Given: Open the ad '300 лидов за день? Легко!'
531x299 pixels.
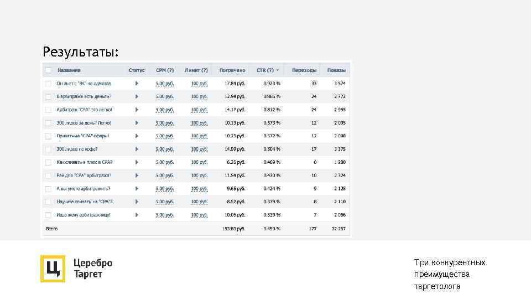Looking at the screenshot, I should point(84,123).
